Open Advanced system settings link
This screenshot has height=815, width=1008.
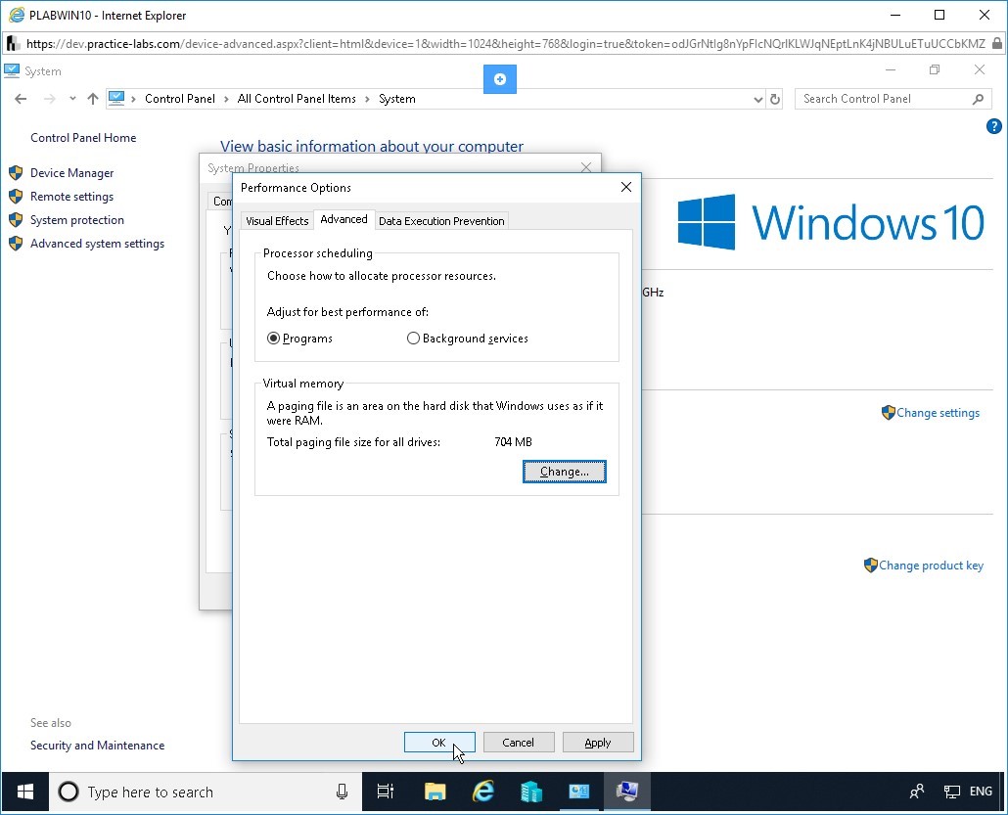pyautogui.click(x=97, y=243)
